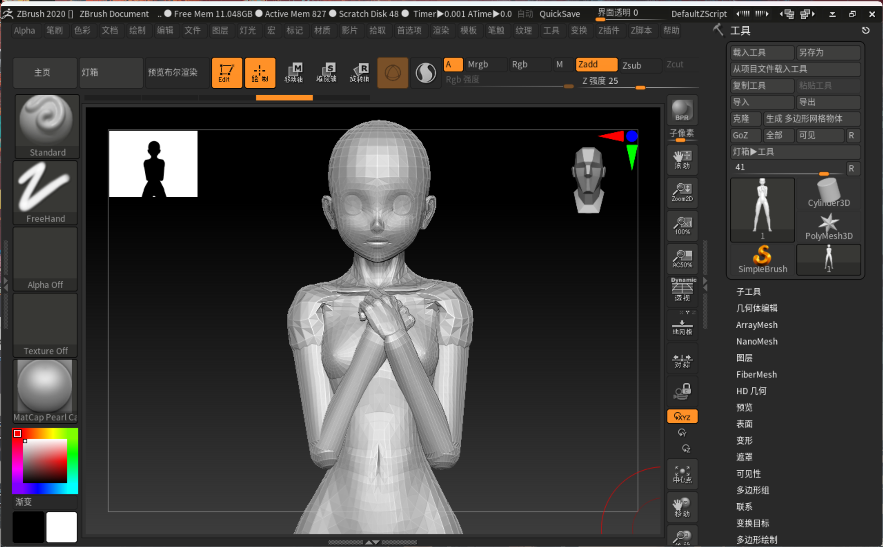Open the Alpha menu

click(24, 31)
